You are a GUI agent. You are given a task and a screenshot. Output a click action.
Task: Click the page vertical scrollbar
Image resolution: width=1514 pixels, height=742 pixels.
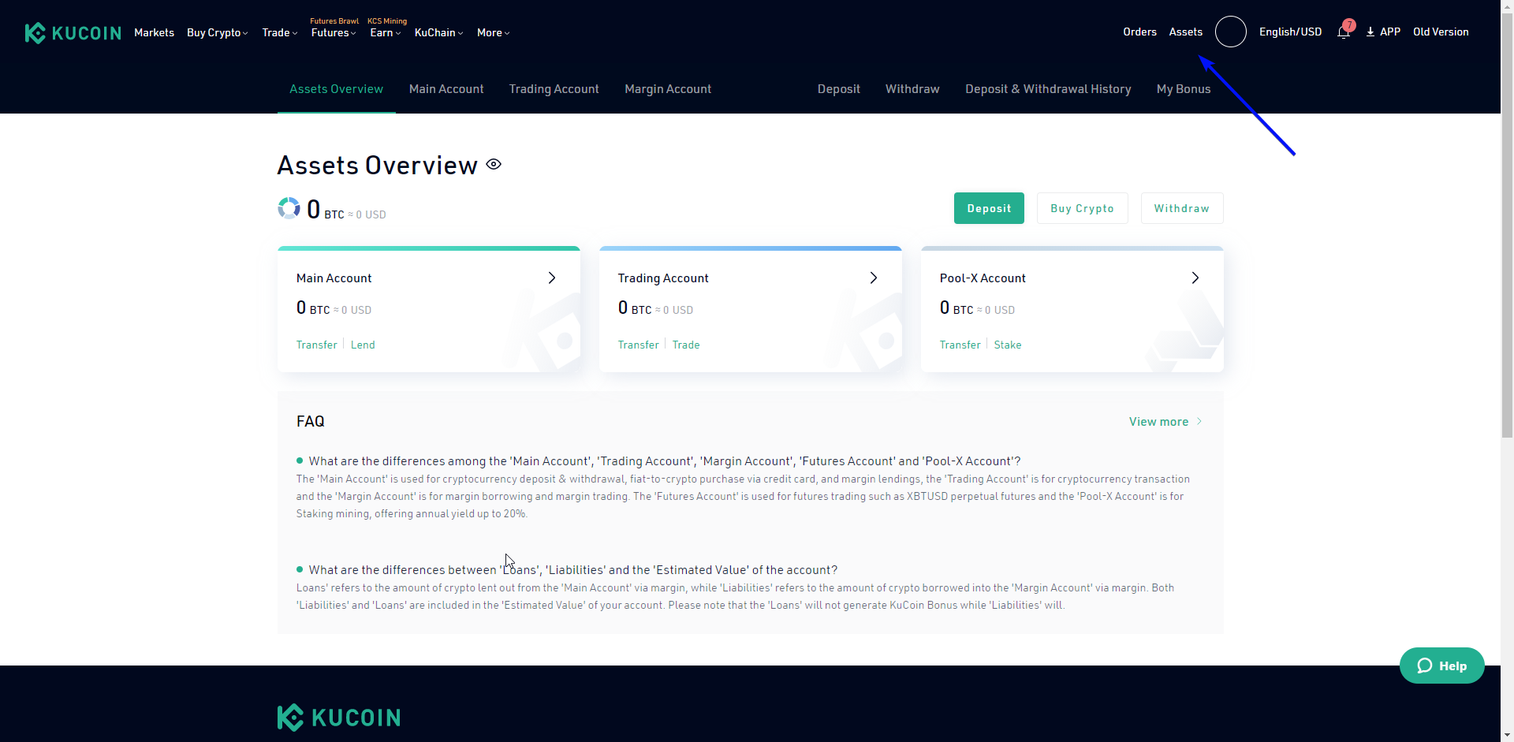pyautogui.click(x=1507, y=237)
